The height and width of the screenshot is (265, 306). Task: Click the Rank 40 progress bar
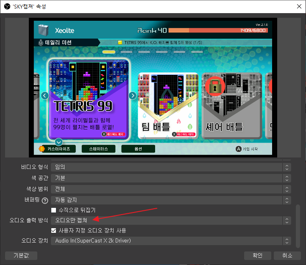(x=218, y=30)
